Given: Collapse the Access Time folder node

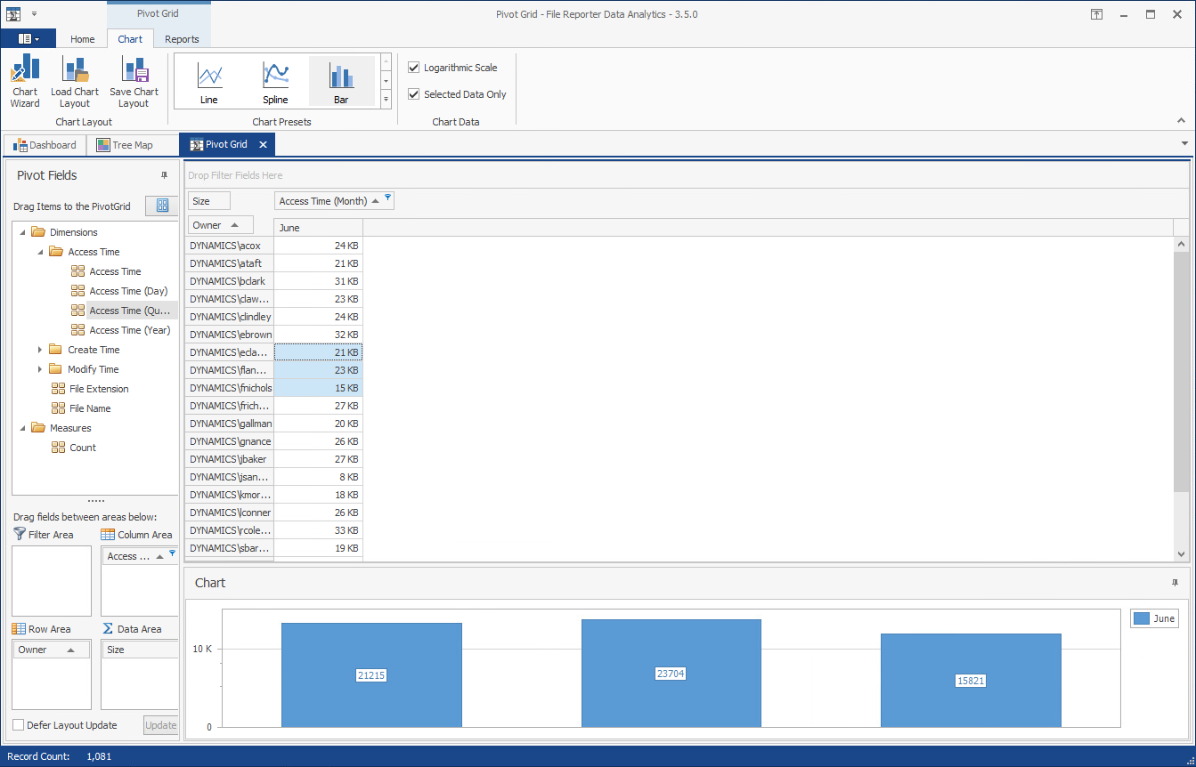Looking at the screenshot, I should [x=40, y=252].
